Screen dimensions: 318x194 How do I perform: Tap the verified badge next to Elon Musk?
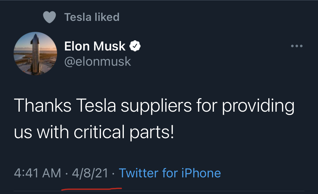135,46
